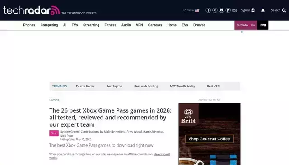Open TechRadar Facebook page icon
289x165 pixels.
tap(208, 10)
